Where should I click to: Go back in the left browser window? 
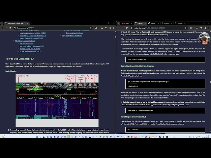tap(2, 28)
